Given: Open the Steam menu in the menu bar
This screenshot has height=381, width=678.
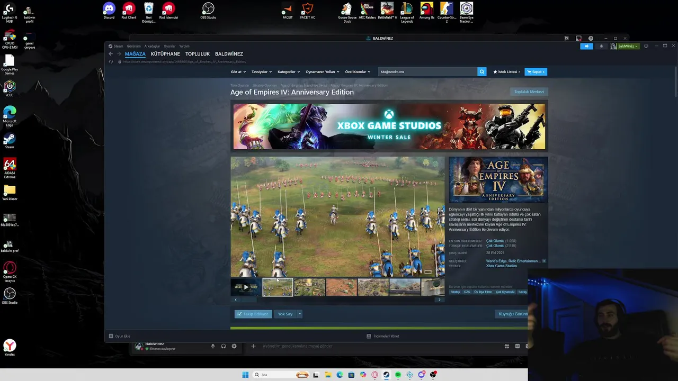Looking at the screenshot, I should click(x=118, y=46).
